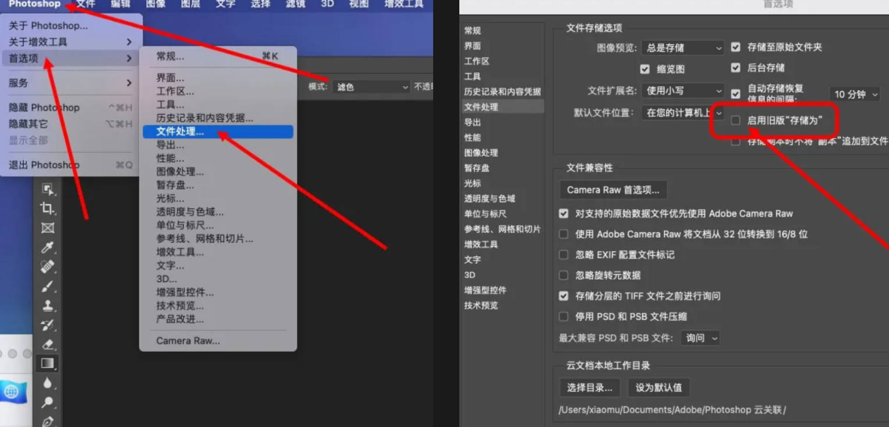
Task: Open the Photoshop menu in the menu bar
Action: pyautogui.click(x=34, y=4)
